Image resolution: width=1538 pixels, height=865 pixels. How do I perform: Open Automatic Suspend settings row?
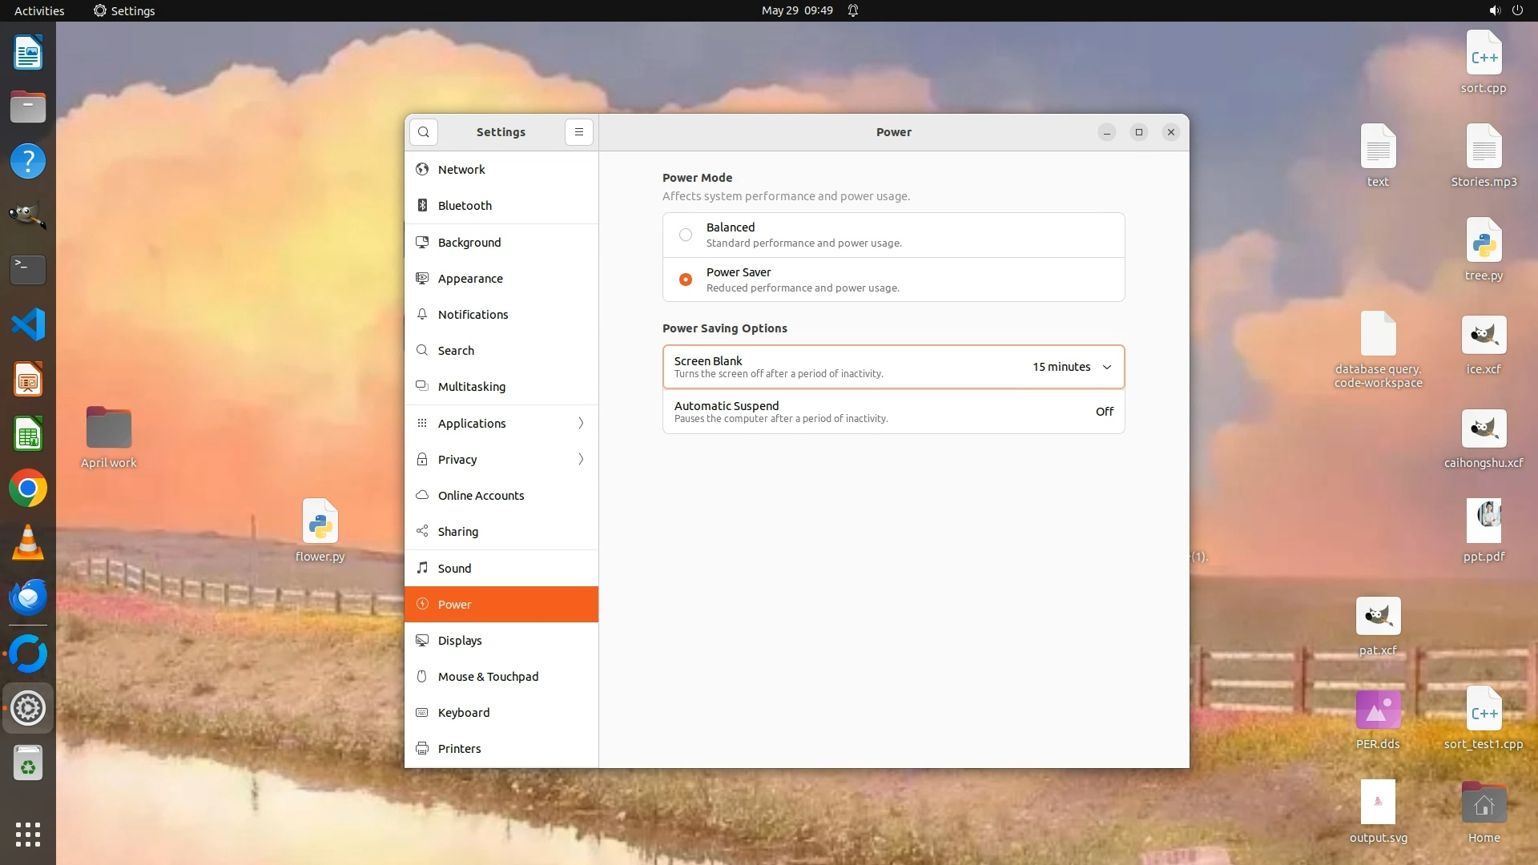893,412
